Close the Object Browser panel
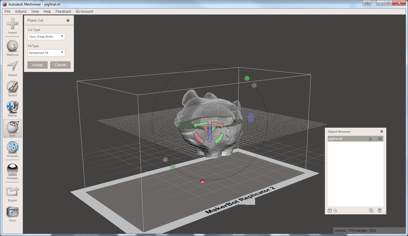 point(382,131)
